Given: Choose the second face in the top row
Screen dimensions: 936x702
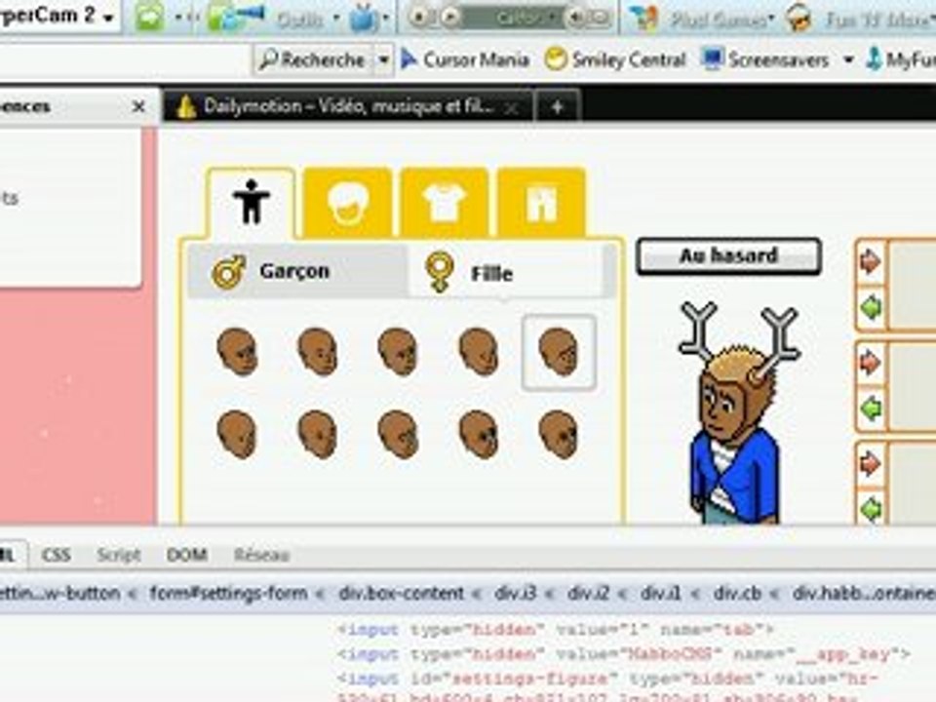Looking at the screenshot, I should 318,352.
